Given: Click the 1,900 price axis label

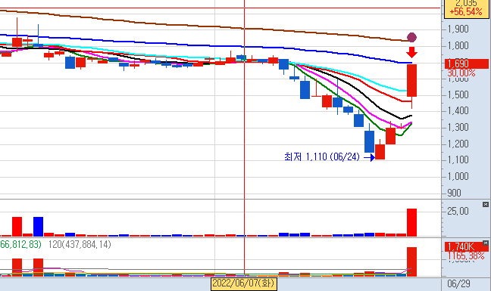Looking at the screenshot, I should click(458, 29).
